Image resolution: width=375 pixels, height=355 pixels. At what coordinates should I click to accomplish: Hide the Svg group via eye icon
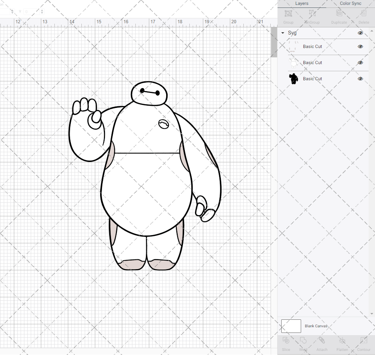(x=360, y=33)
